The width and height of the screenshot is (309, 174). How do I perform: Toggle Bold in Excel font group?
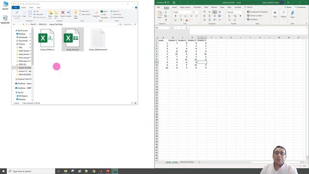176,16
